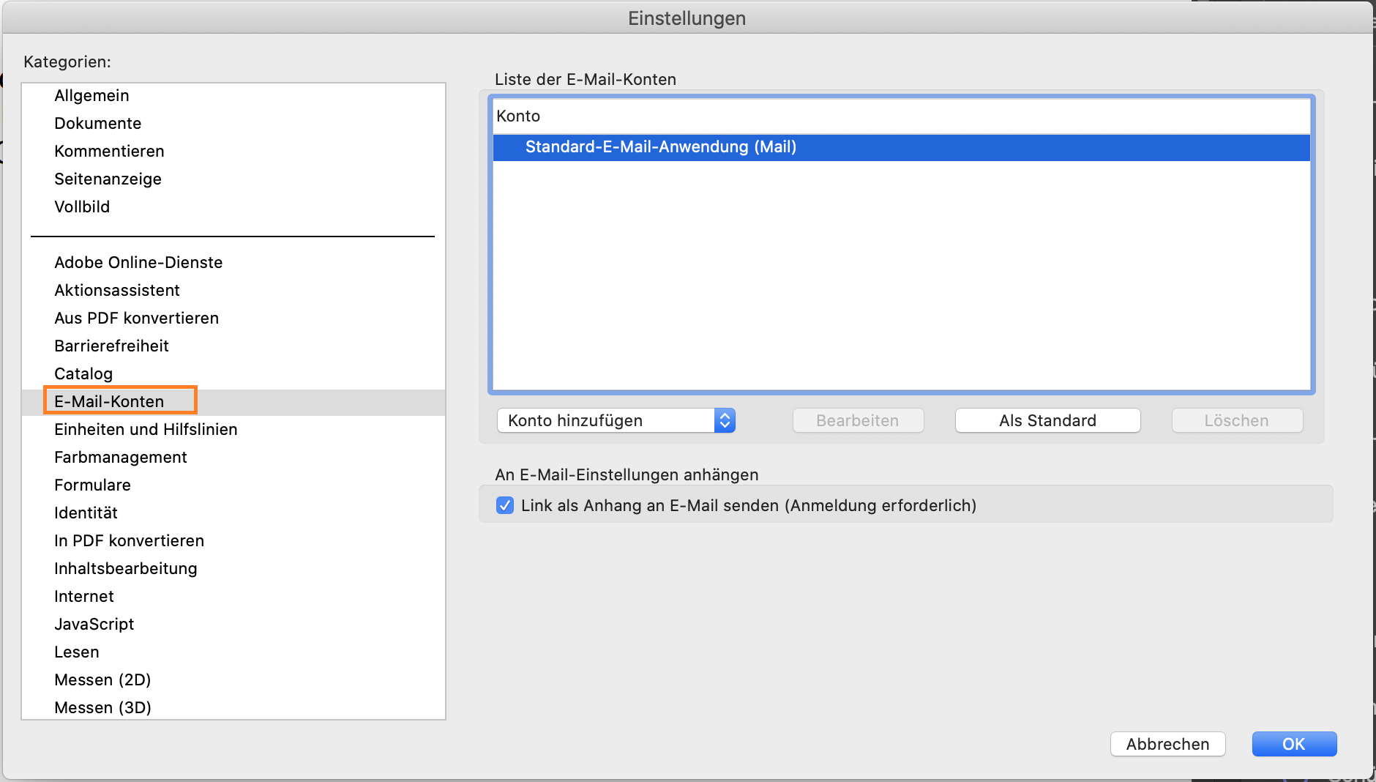Select the Dokumente category
This screenshot has height=782, width=1376.
[97, 123]
